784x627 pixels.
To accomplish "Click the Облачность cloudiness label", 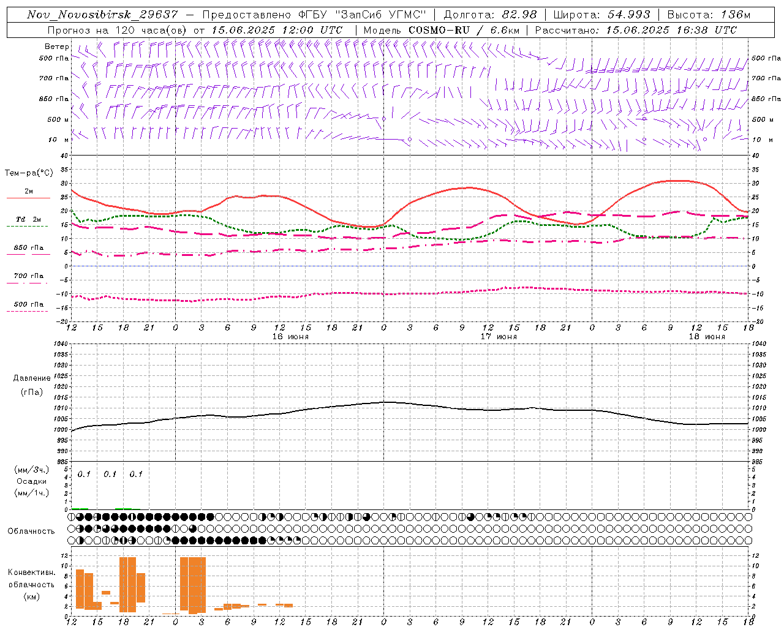I will pos(31,531).
